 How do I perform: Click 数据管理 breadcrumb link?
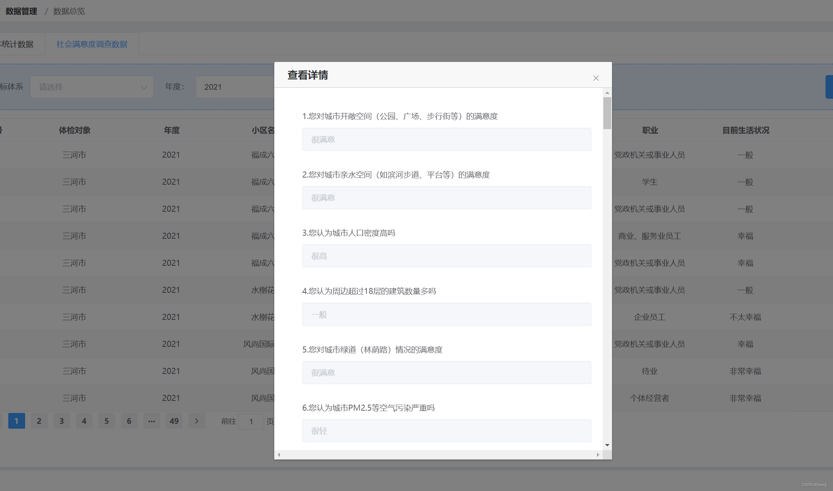point(21,11)
